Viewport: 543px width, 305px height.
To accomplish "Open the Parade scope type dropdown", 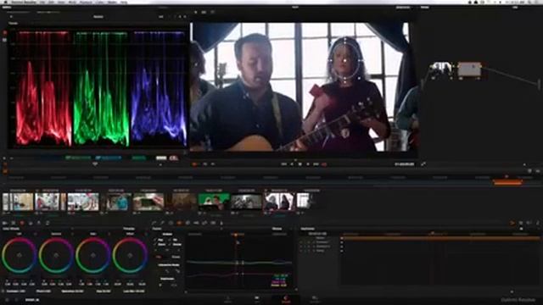I will [x=14, y=23].
